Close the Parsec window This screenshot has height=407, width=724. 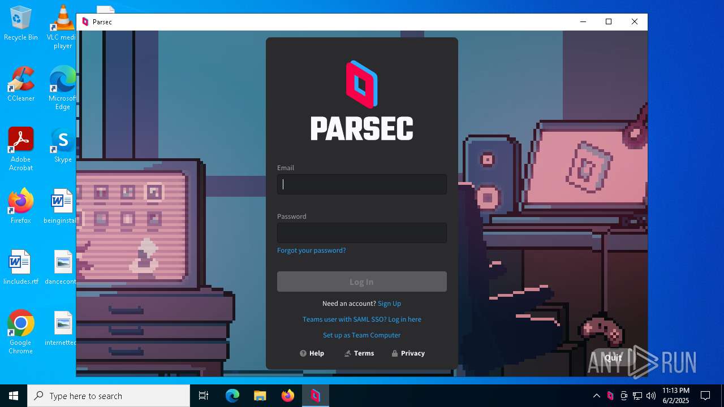635,22
